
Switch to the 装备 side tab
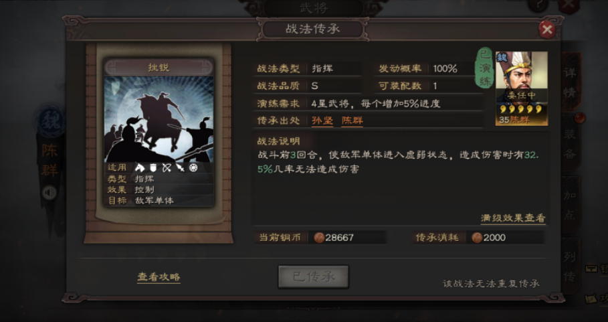(570, 143)
